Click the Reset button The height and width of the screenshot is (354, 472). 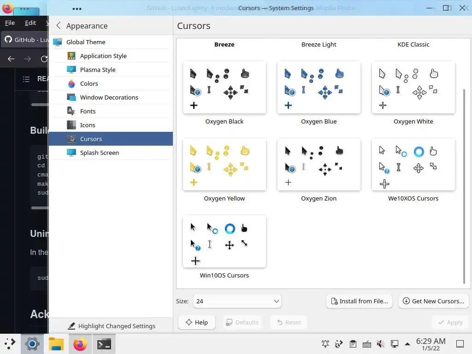pyautogui.click(x=289, y=322)
